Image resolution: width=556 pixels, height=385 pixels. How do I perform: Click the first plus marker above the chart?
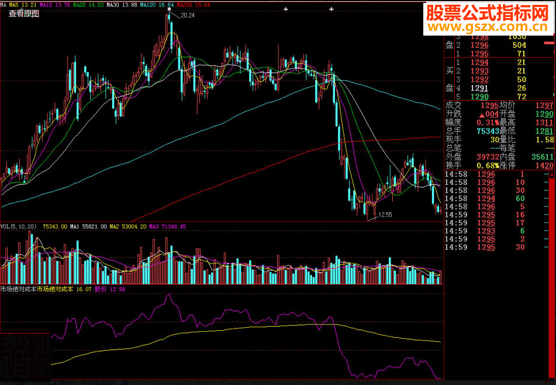[286, 9]
